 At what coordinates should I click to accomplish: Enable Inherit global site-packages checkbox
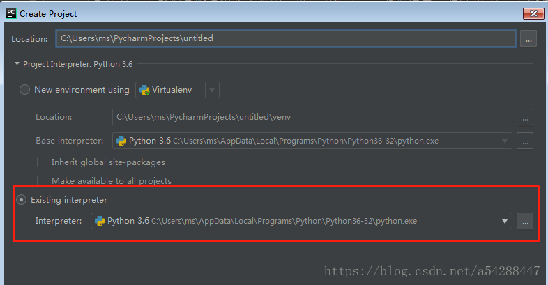pos(42,162)
